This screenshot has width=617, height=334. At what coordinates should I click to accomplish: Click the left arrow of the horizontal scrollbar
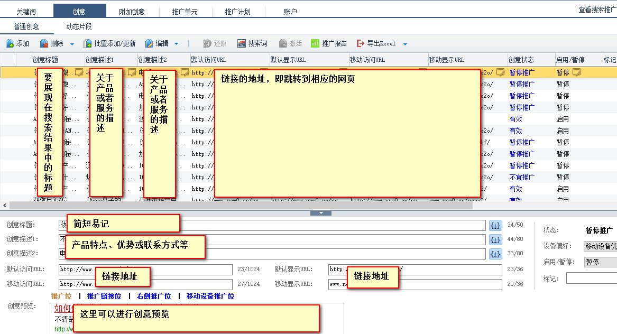[x=5, y=205]
